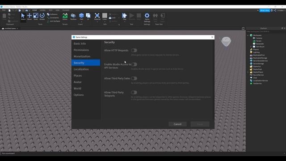The height and width of the screenshot is (161, 286).
Task: Choose the Move tool
Action: click(x=29, y=17)
